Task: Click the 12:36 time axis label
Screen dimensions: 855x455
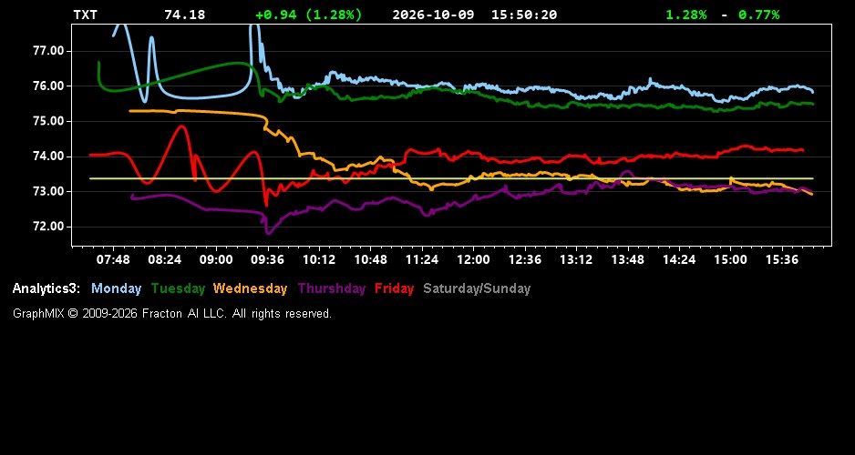Action: [524, 260]
